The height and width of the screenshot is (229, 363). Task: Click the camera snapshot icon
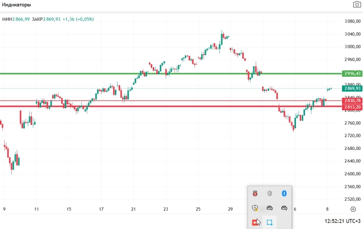click(x=357, y=5)
